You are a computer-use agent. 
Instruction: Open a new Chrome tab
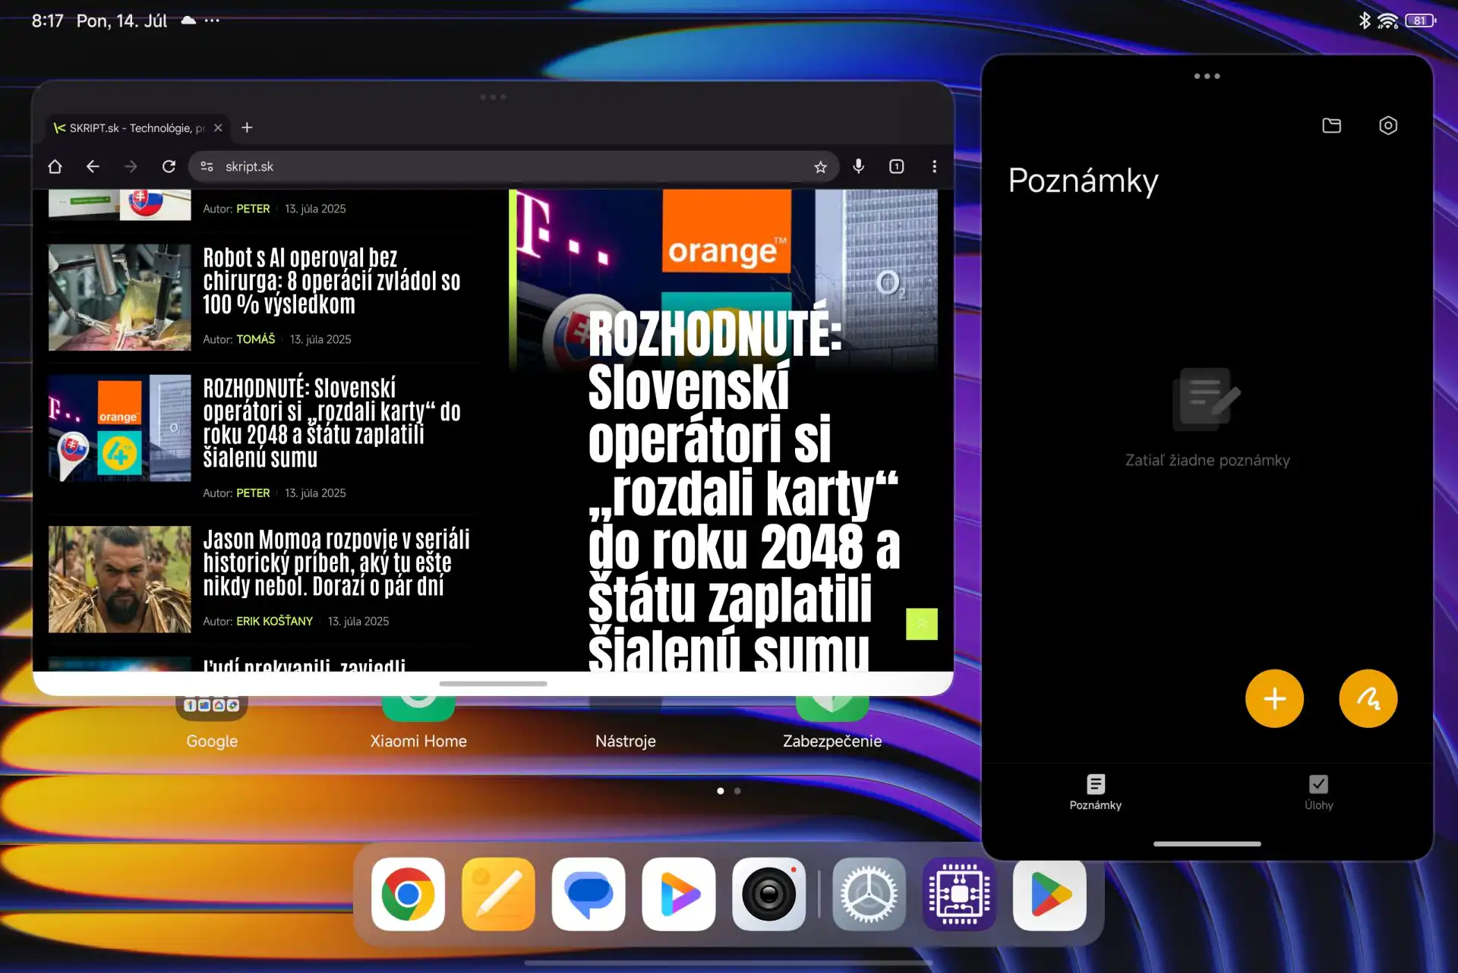(x=247, y=128)
